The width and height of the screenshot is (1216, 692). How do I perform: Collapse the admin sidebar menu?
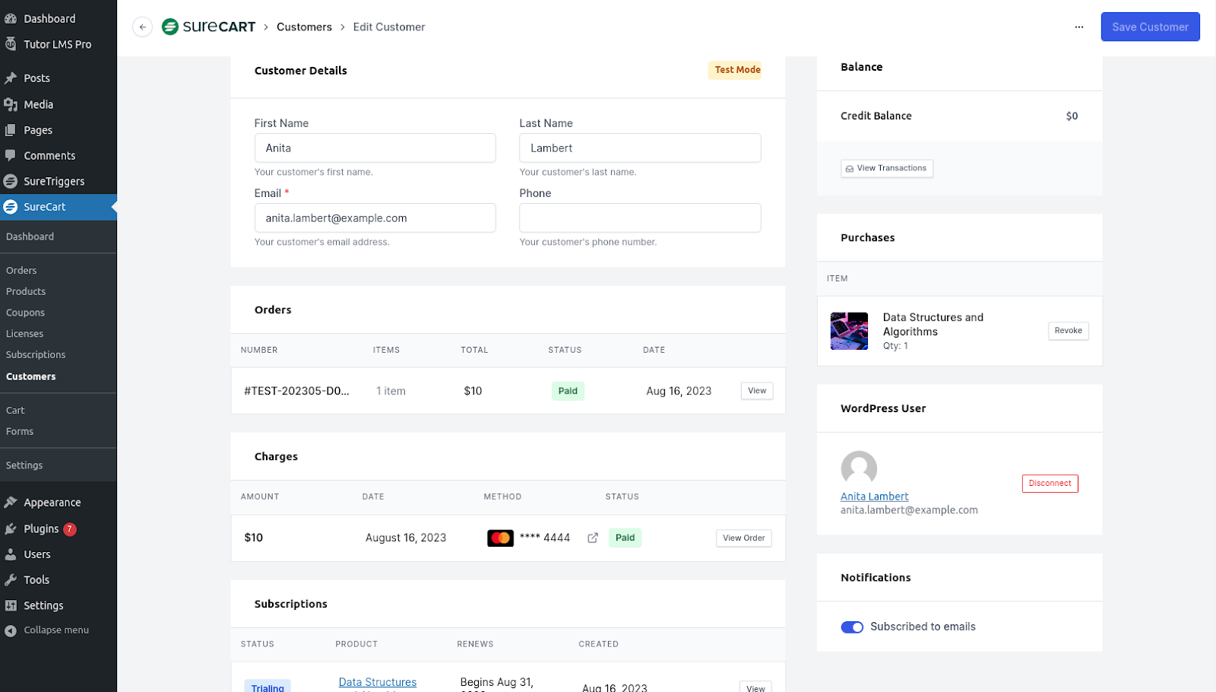[x=11, y=630]
